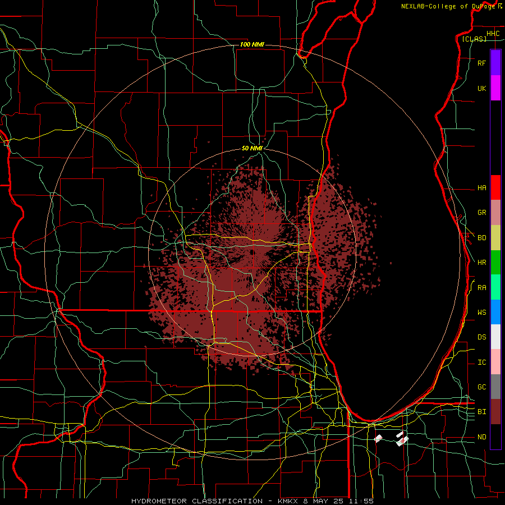The height and width of the screenshot is (505, 505).
Task: Pick the RA bright green legend swatch
Action: (x=495, y=287)
